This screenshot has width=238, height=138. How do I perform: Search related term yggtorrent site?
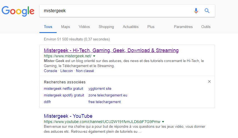100,88
